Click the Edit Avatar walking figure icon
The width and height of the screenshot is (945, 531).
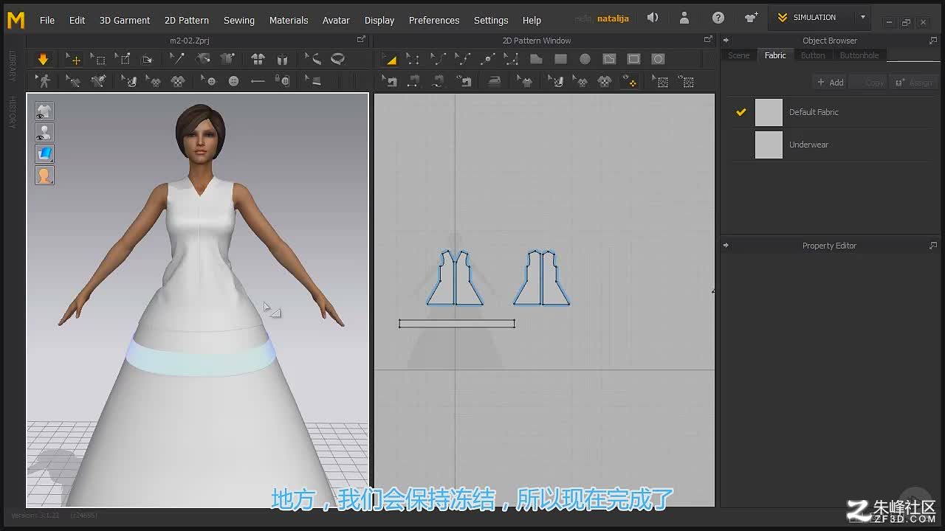click(x=44, y=81)
